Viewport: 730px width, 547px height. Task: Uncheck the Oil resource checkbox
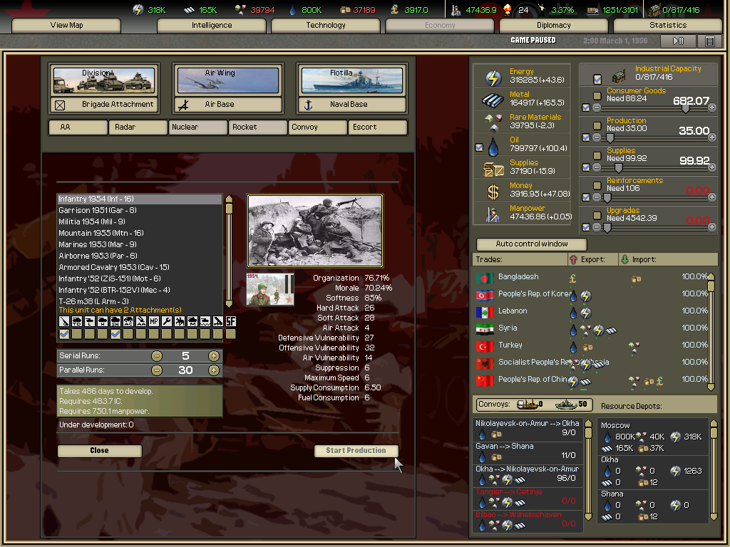[x=479, y=147]
